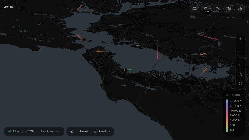Open the San Francisco location selector

pos(50,131)
